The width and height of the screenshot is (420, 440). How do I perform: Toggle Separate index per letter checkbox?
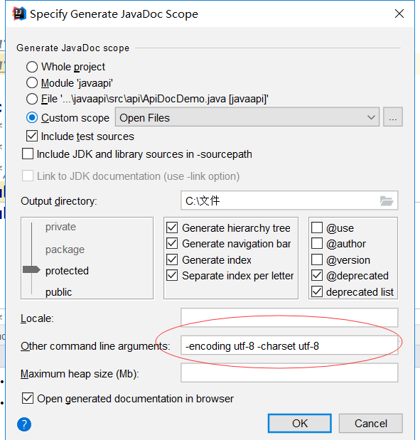[172, 275]
